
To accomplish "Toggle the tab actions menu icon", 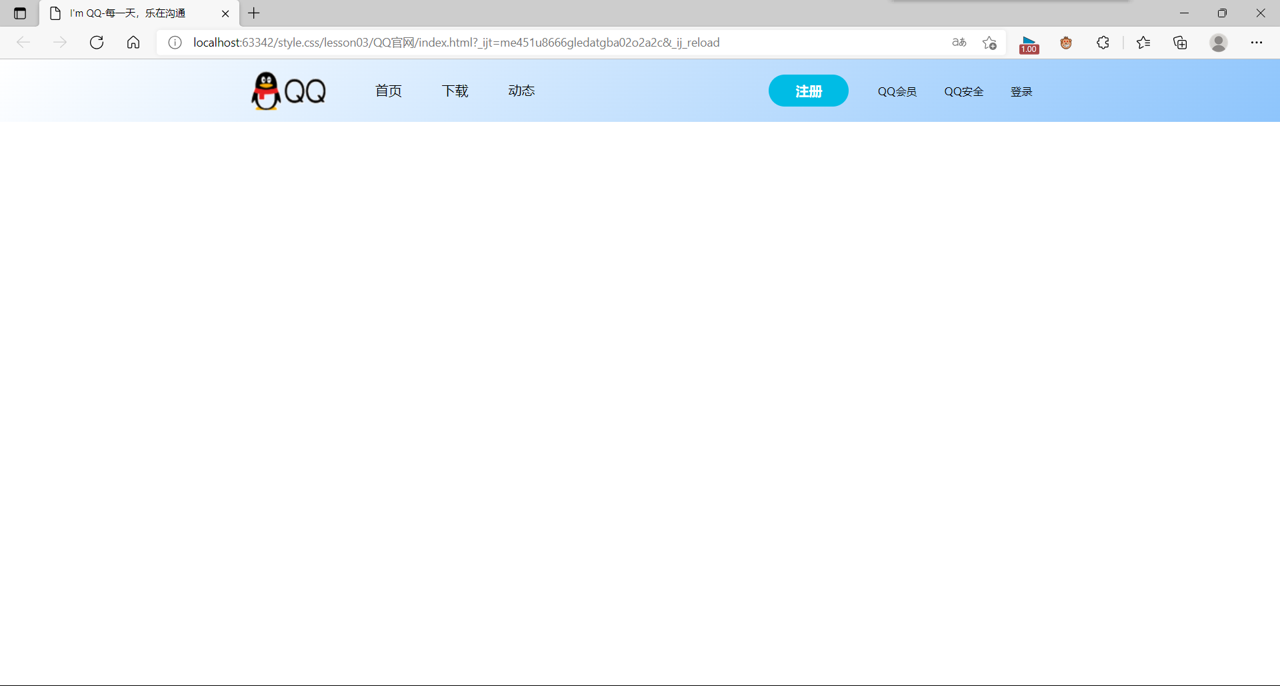I will (19, 13).
